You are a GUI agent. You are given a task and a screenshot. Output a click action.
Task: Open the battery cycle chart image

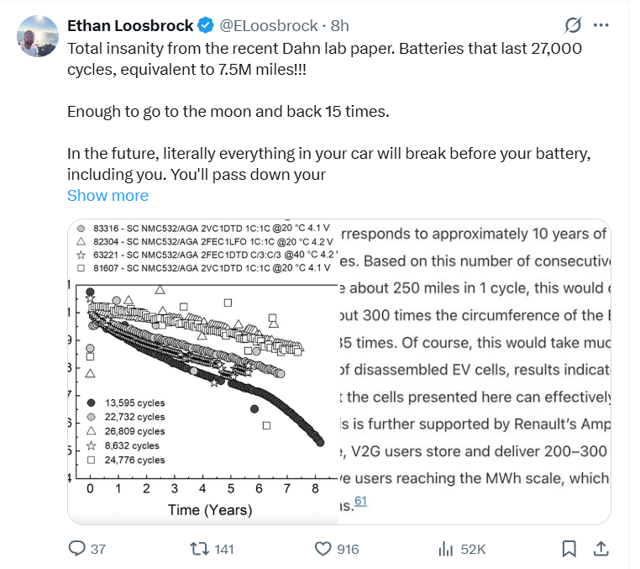click(x=202, y=371)
